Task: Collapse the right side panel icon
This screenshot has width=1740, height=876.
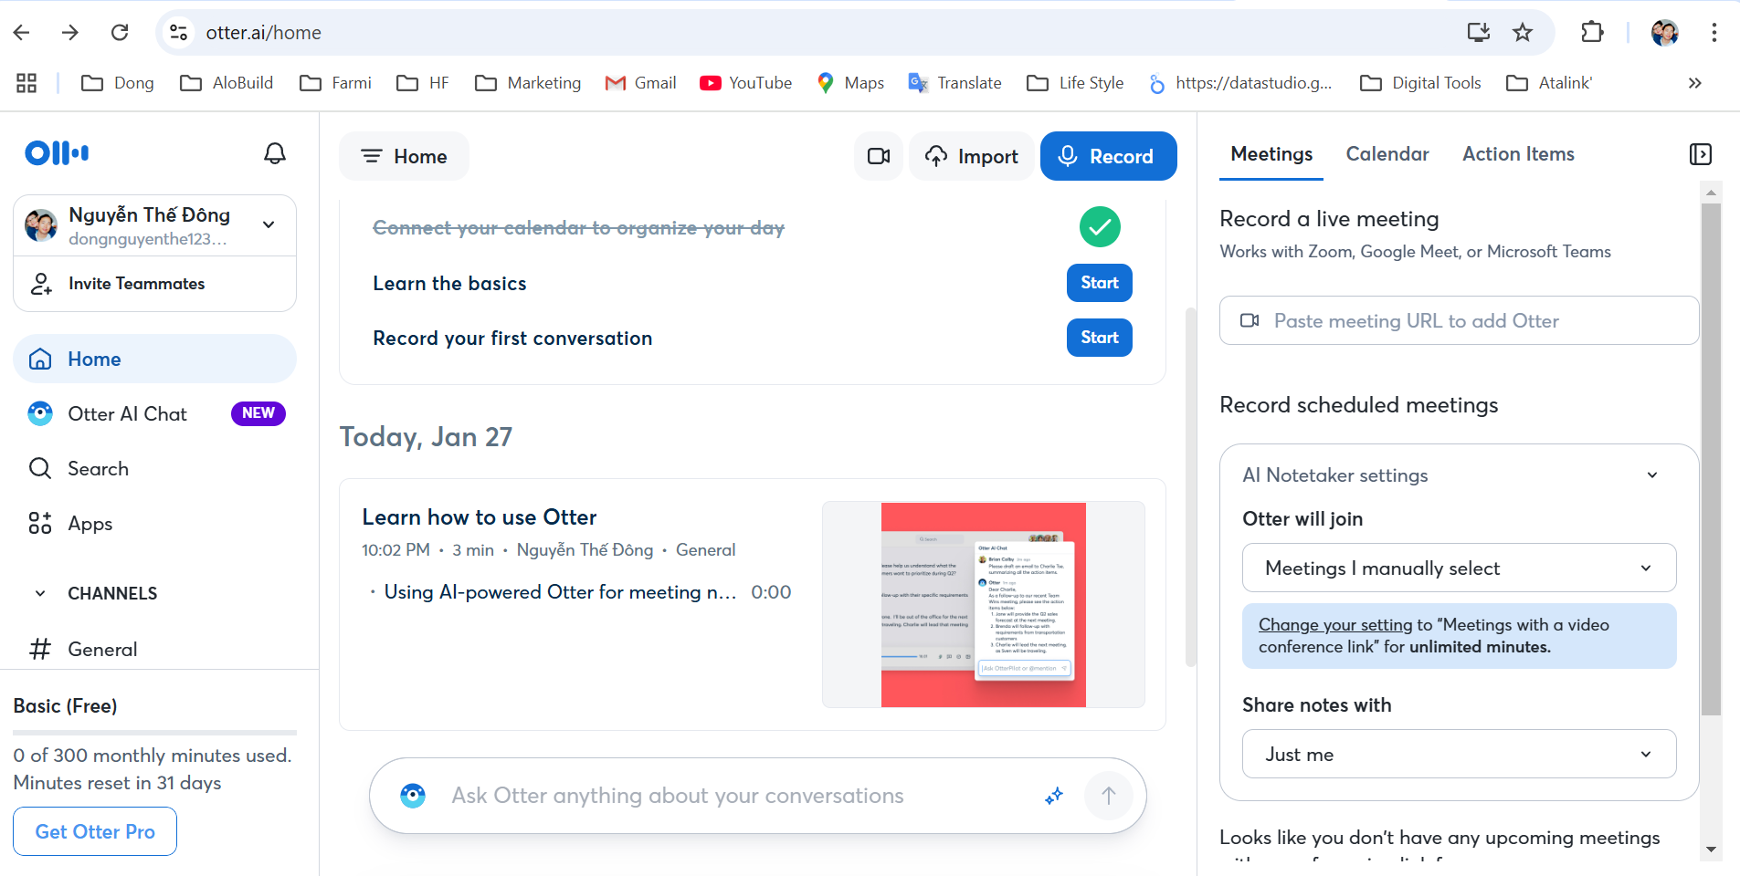Action: (x=1701, y=154)
